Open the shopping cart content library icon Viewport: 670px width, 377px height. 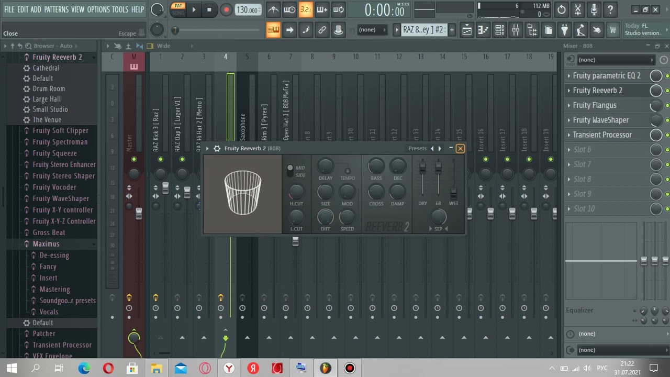point(612,30)
